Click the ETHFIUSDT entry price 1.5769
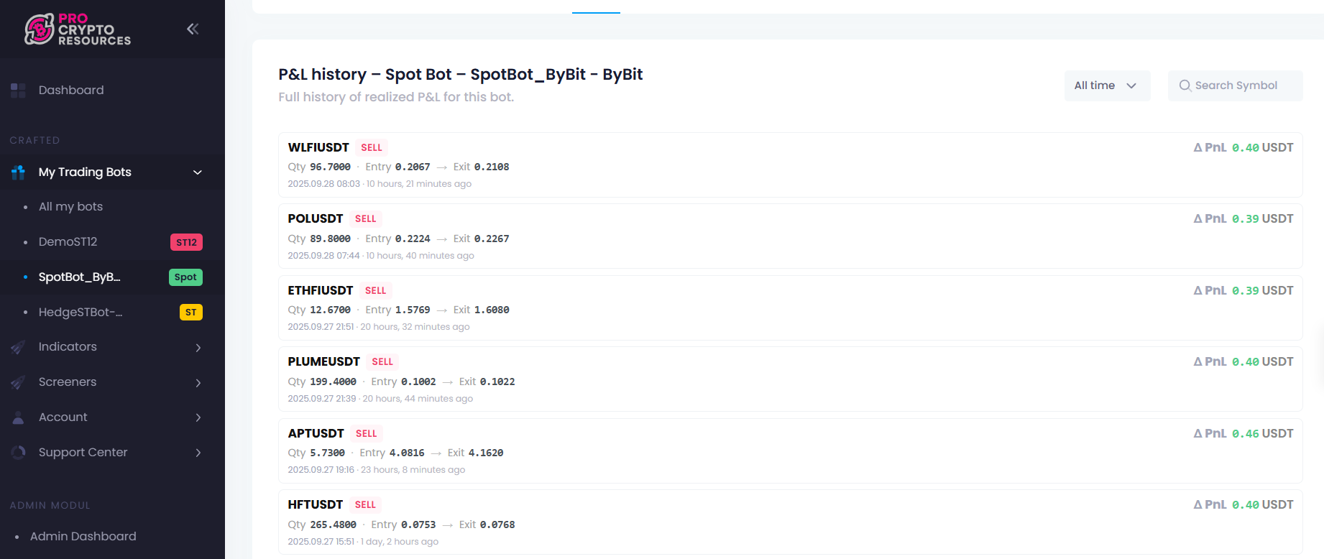1324x559 pixels. click(413, 310)
